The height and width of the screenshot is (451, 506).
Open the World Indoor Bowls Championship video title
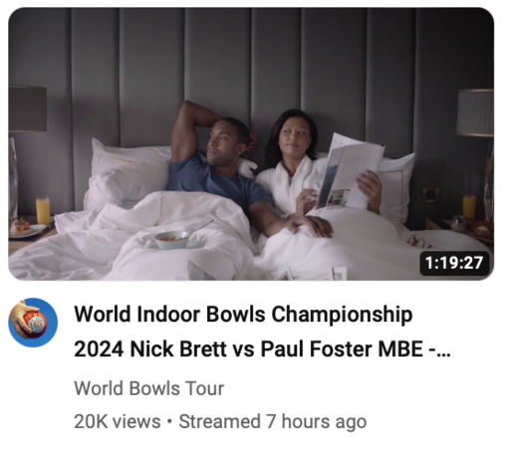262,332
